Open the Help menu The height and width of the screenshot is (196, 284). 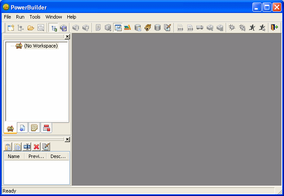point(72,17)
